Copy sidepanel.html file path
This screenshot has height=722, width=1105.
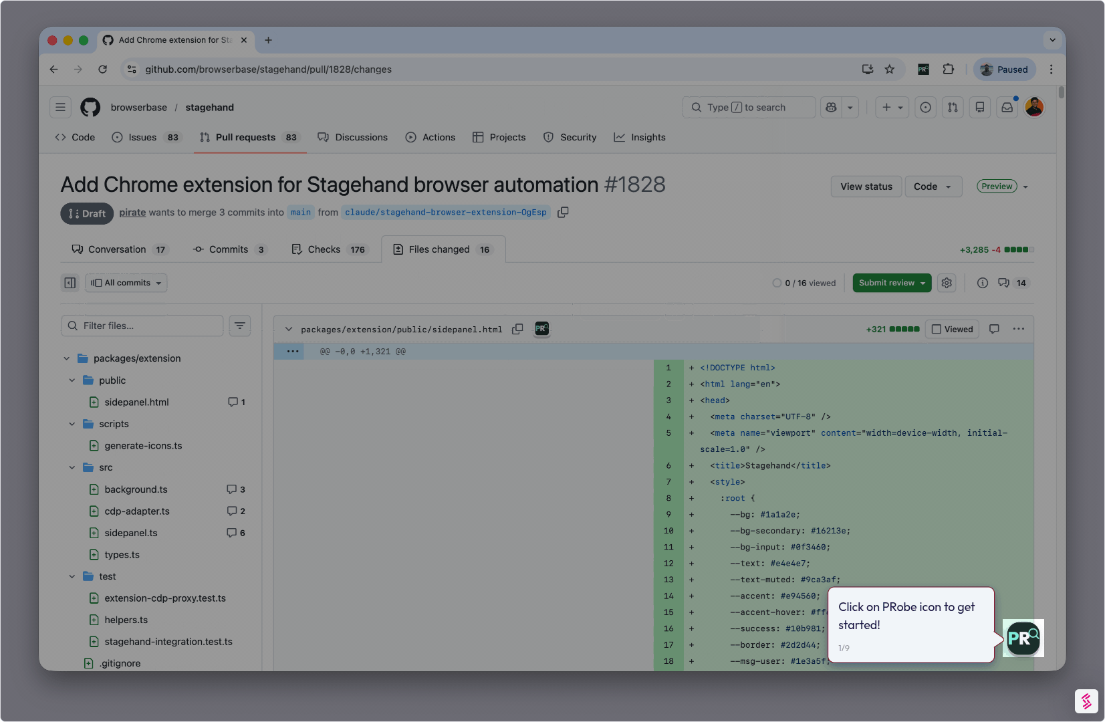point(517,329)
